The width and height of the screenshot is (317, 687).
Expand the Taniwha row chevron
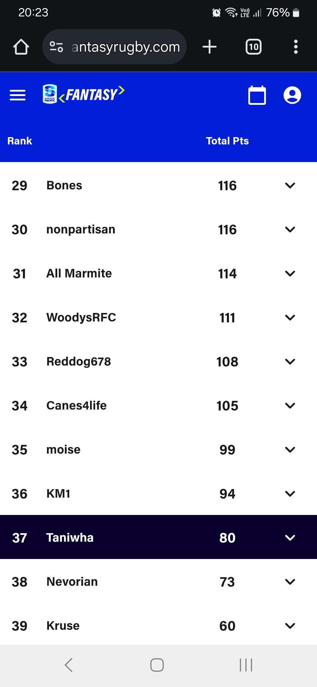click(x=290, y=538)
